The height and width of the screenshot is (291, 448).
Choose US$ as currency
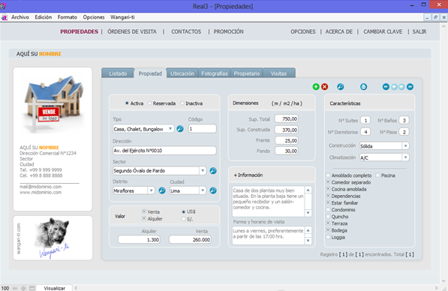tap(183, 212)
